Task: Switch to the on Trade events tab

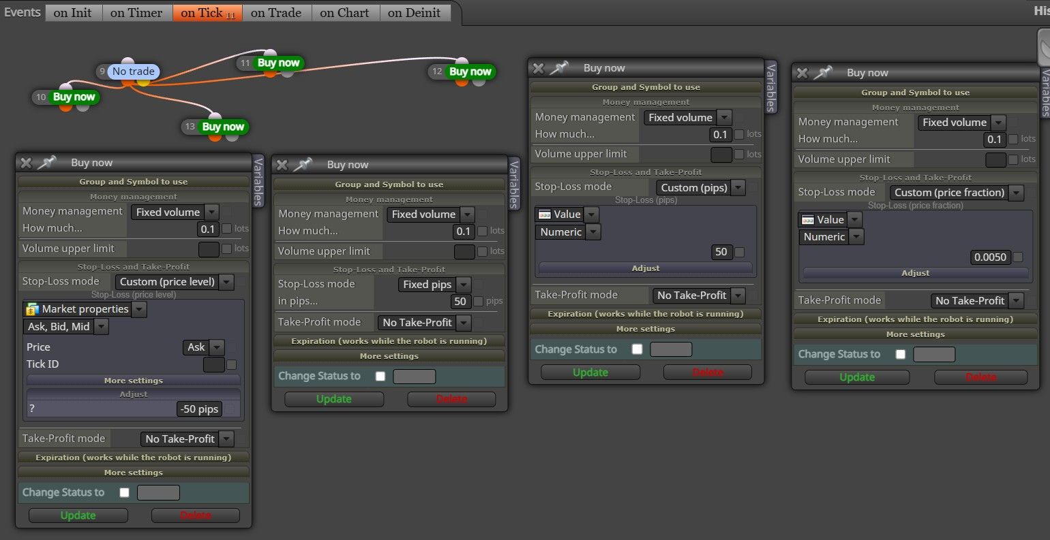Action: coord(276,12)
